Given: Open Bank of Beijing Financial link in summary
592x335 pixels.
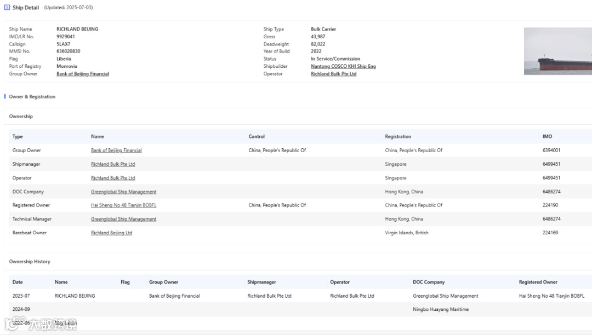Looking at the screenshot, I should [83, 74].
